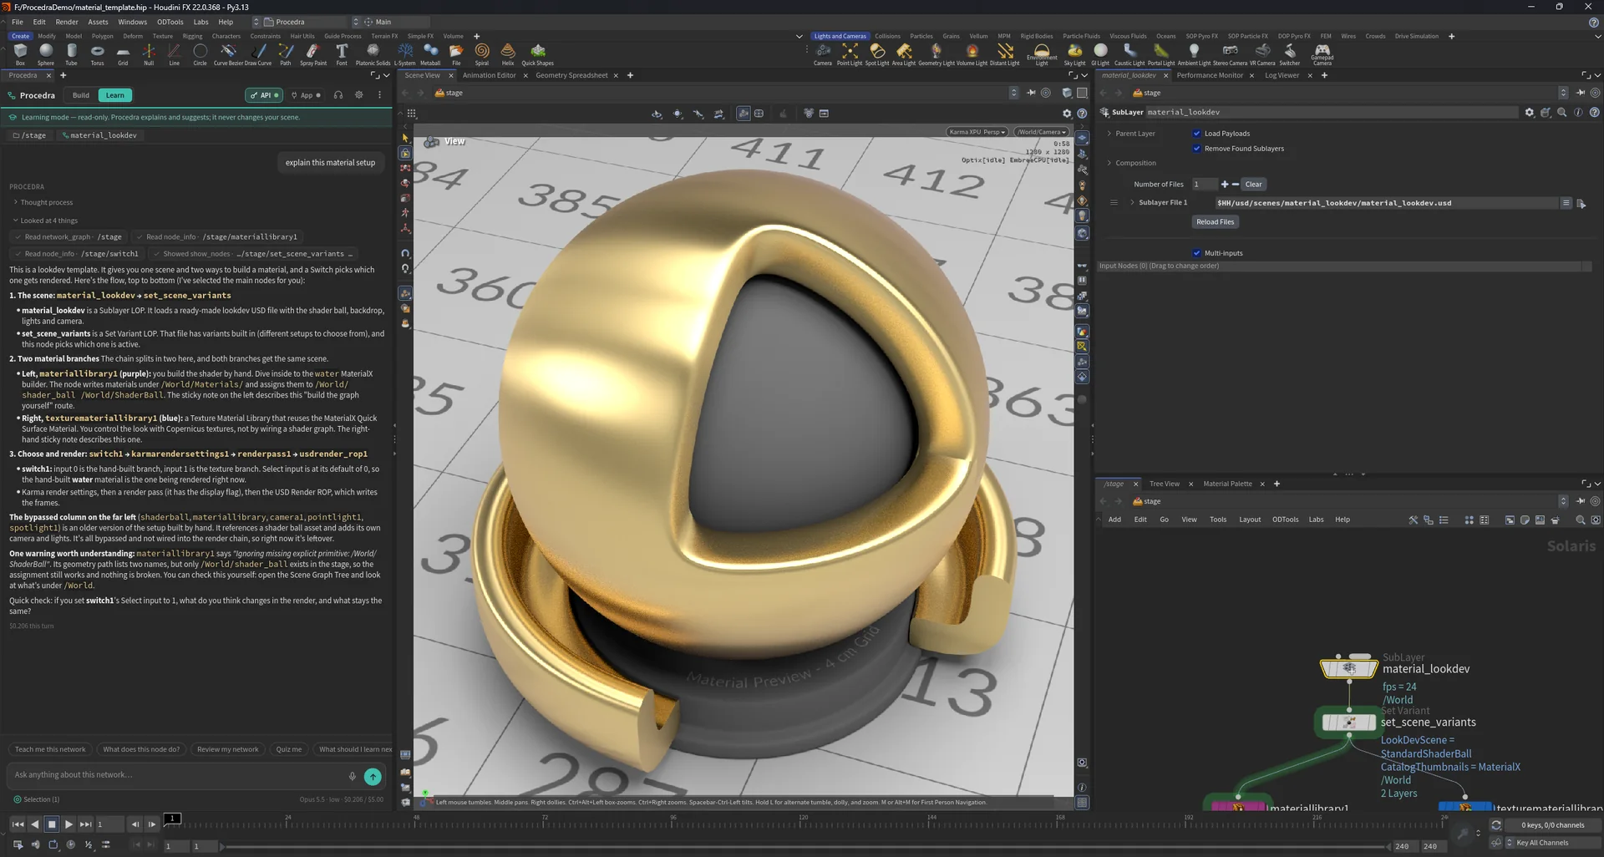The image size is (1604, 857).
Task: Add a Sky Light from the shelf
Action: (x=1074, y=54)
